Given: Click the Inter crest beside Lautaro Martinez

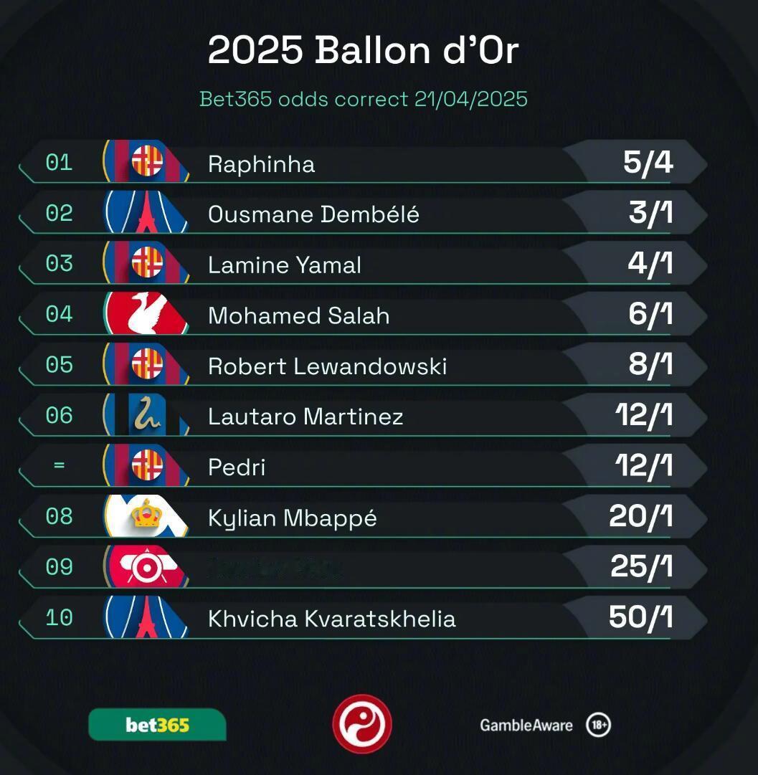Looking at the screenshot, I should (x=146, y=414).
